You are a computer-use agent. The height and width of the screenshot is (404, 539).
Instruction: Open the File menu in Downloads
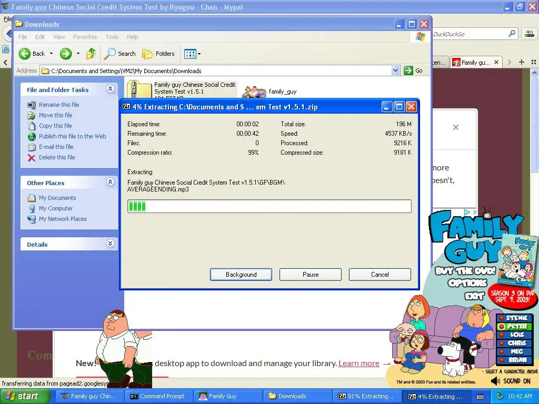tap(23, 37)
